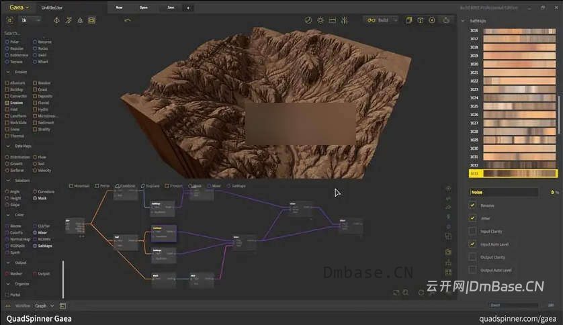Select the highlighted SatMap gradient 1033
This screenshot has width=563, height=325.
(x=513, y=174)
